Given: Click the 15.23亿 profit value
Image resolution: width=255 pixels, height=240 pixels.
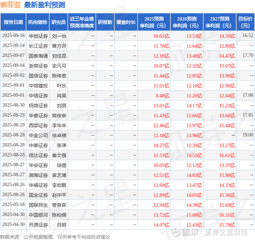Looking at the screenshot, I should click(227, 106).
